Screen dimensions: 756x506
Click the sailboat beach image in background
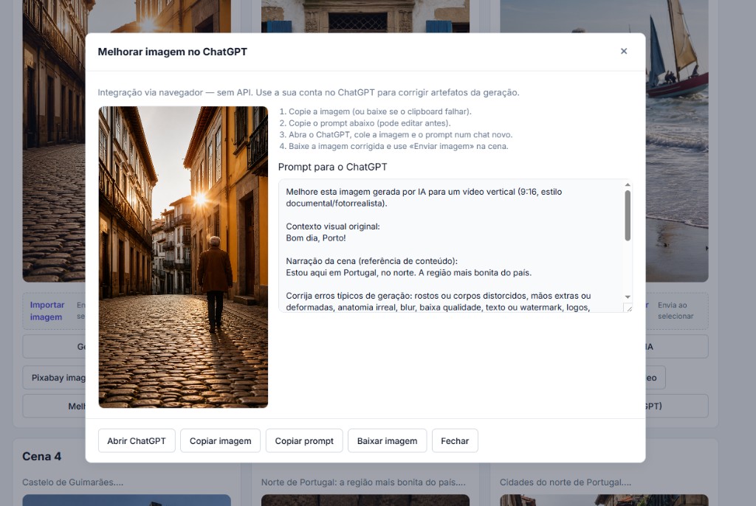click(677, 141)
